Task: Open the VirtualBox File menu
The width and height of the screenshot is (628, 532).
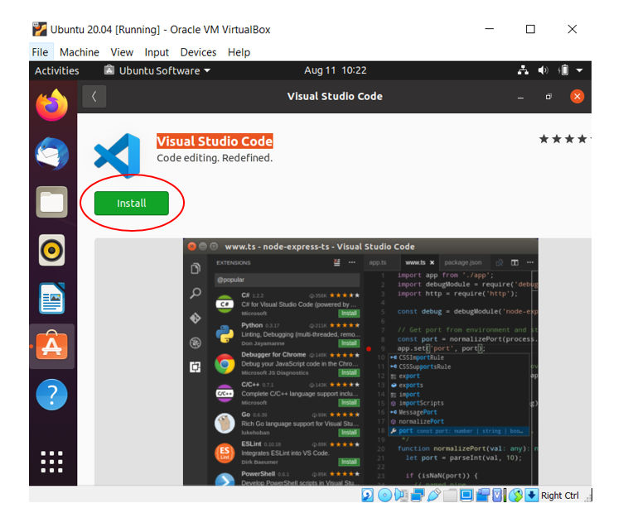Action: coord(40,52)
